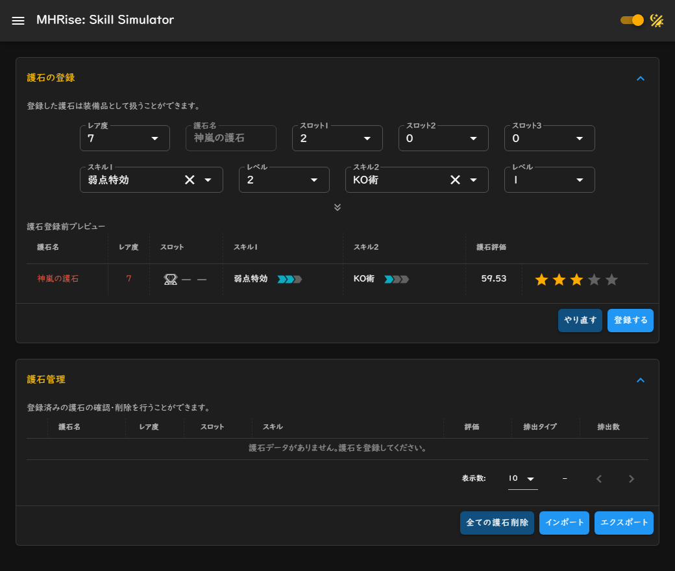Clear the KO術 skill selection
This screenshot has height=571, width=675.
455,180
